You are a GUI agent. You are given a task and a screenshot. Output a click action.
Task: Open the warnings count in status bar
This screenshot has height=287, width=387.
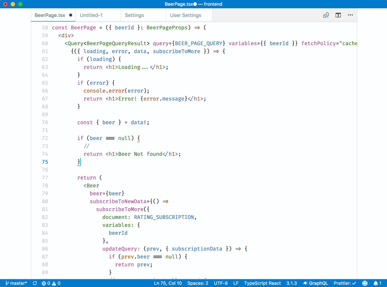(x=56, y=283)
